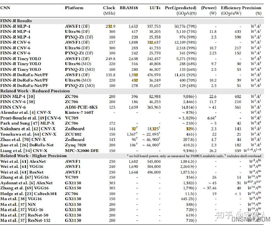Click the platform "Kintex-7 160T"
The image size is (274, 226).
click(x=79, y=113)
